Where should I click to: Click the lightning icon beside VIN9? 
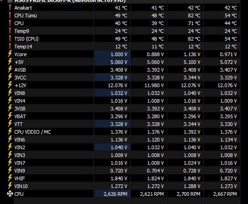click(10, 170)
